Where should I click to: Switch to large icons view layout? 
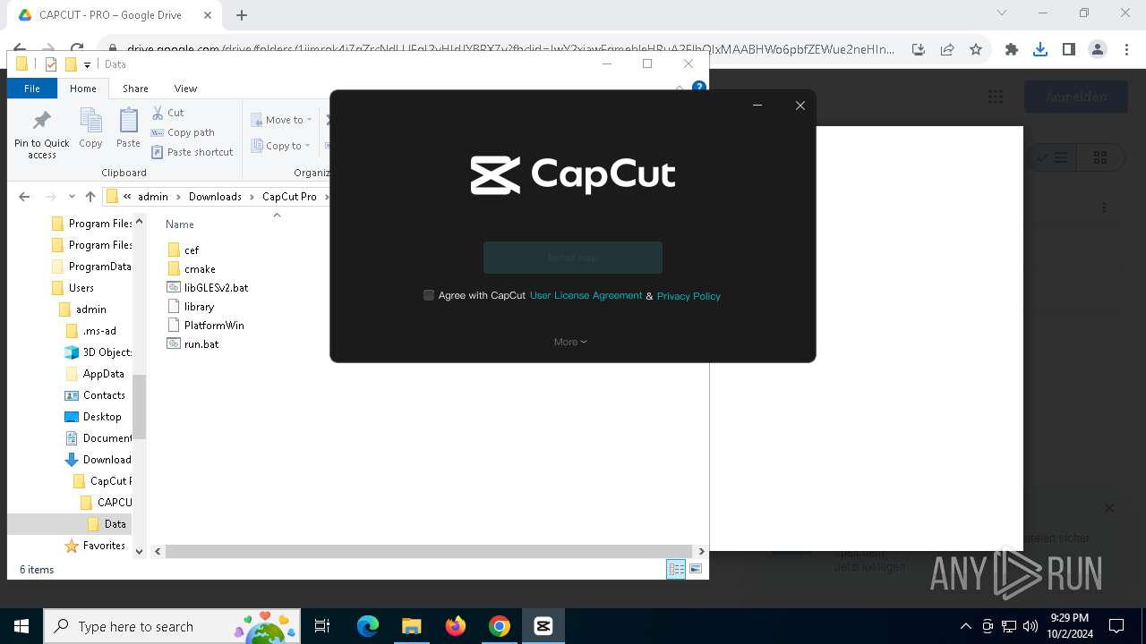(696, 570)
